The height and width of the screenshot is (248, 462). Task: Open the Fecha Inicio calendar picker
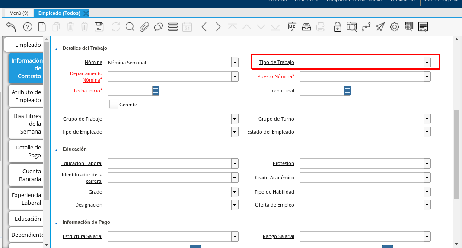point(156,91)
